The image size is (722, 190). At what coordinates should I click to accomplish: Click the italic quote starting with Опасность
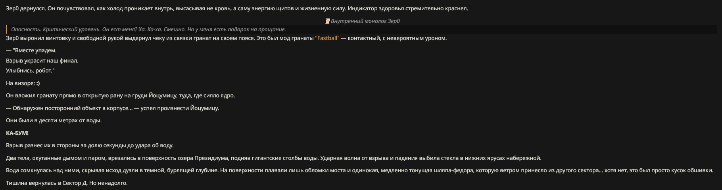coord(148,29)
